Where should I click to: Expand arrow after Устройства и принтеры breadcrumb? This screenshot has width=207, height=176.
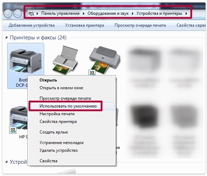tap(186, 13)
